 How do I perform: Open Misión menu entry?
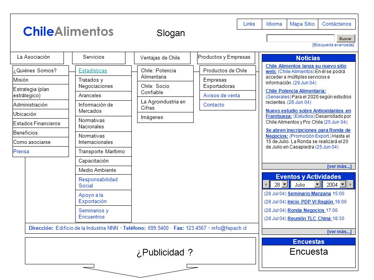tap(41, 80)
